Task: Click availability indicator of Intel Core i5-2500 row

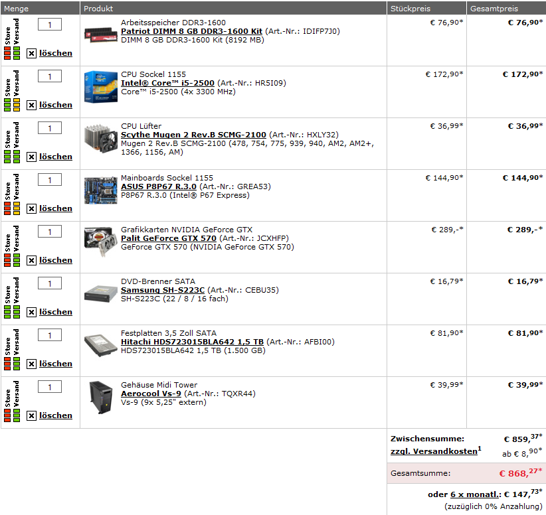Action: (x=12, y=91)
